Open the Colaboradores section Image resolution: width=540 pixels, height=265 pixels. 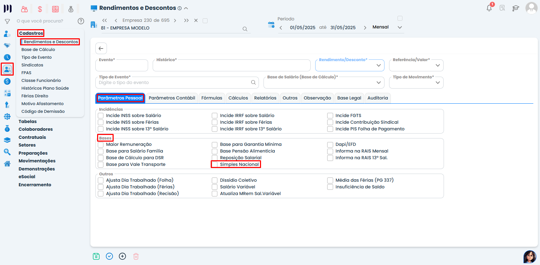[36, 129]
